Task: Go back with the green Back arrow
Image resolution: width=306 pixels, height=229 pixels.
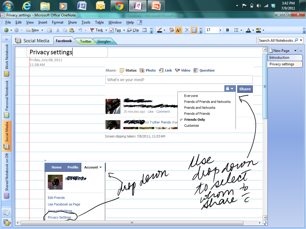Action: [x=6, y=30]
